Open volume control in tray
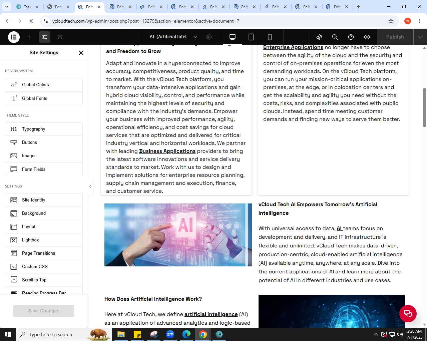This screenshot has height=341, width=427. click(x=400, y=334)
